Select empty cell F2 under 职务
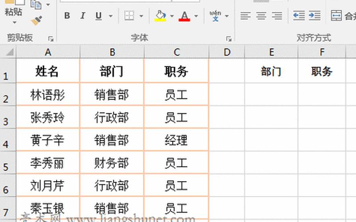 pos(322,94)
